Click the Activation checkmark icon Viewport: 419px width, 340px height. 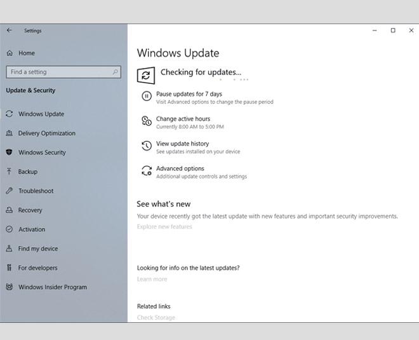click(x=9, y=229)
